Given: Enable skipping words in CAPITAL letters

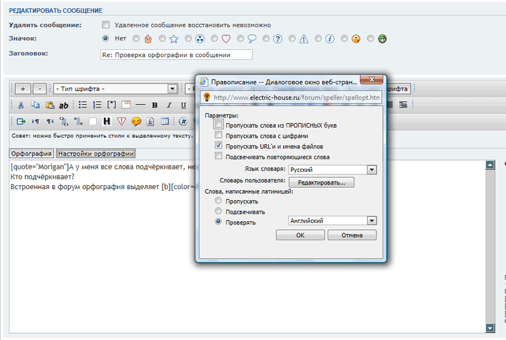Looking at the screenshot, I should [219, 125].
